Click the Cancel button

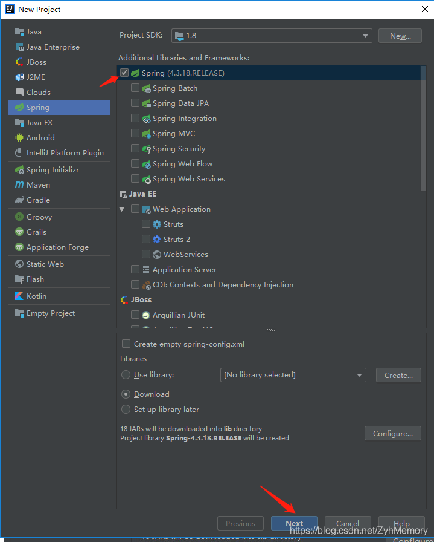tap(348, 523)
